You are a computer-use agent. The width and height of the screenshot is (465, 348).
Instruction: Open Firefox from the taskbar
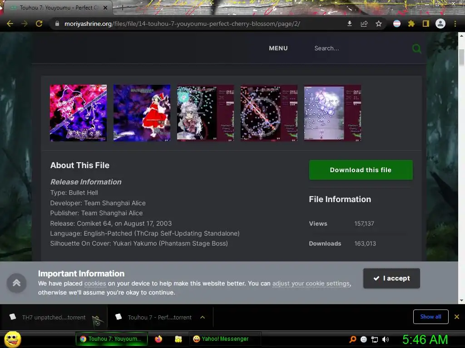coord(158,339)
